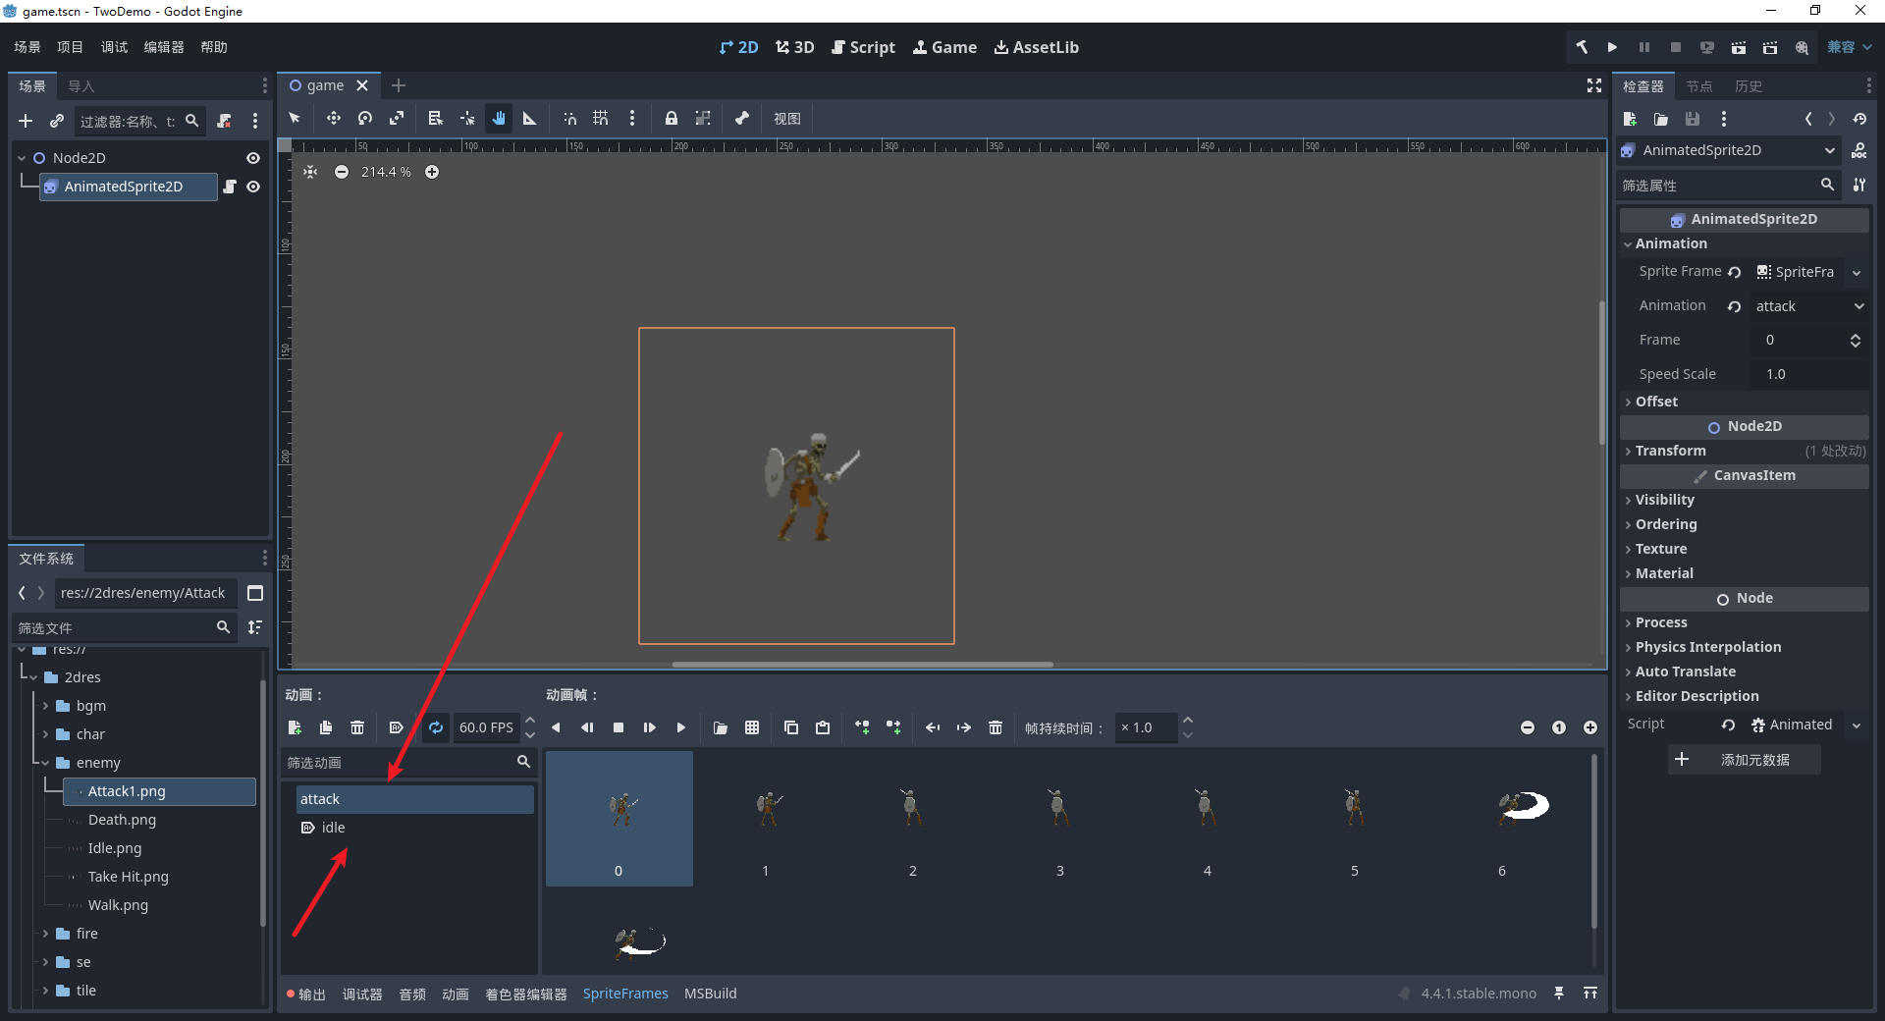1885x1021 pixels.
Task: Select the idle animation in list
Action: [x=334, y=828]
